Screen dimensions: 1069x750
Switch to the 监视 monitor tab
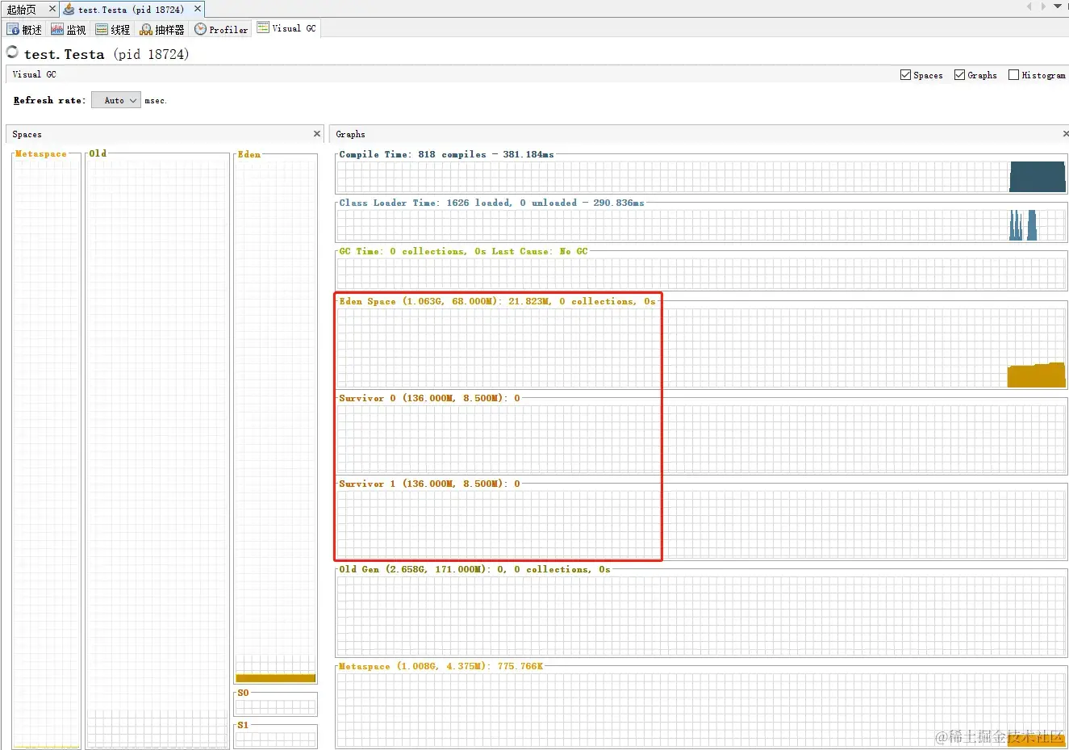[69, 29]
